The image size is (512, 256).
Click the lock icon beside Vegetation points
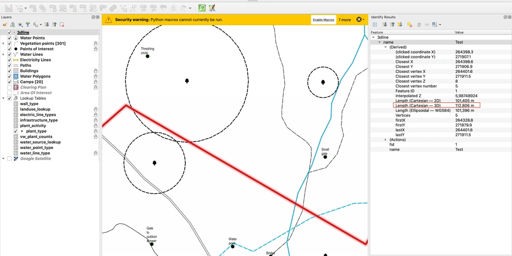96,44
